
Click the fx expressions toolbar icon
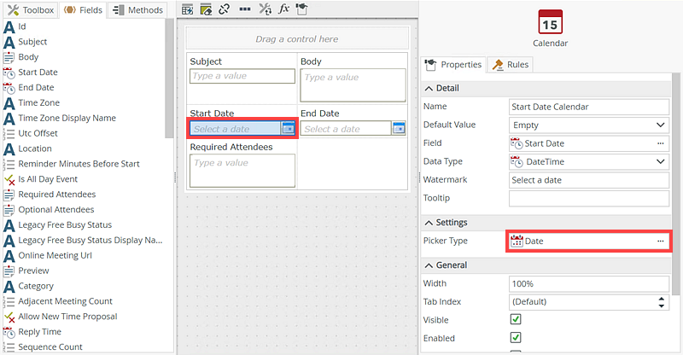tap(285, 9)
